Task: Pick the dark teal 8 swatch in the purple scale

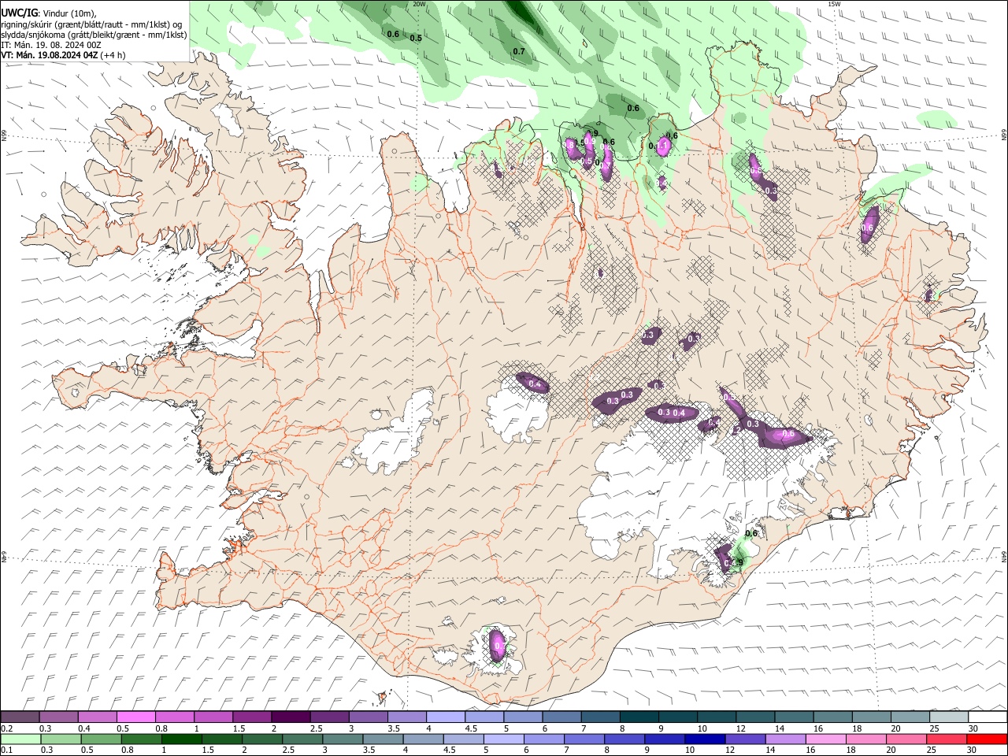Action: (639, 717)
